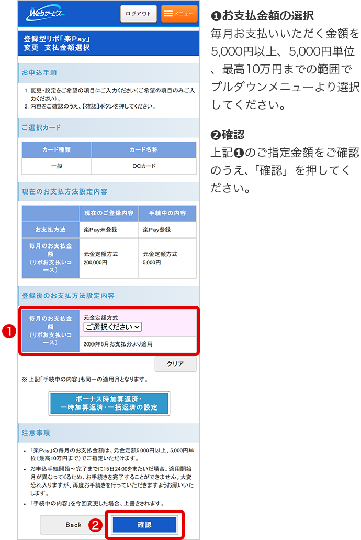Screen dimensions: 361x540
Task: Select the 楽Pay登録 table cell
Action: [x=167, y=230]
